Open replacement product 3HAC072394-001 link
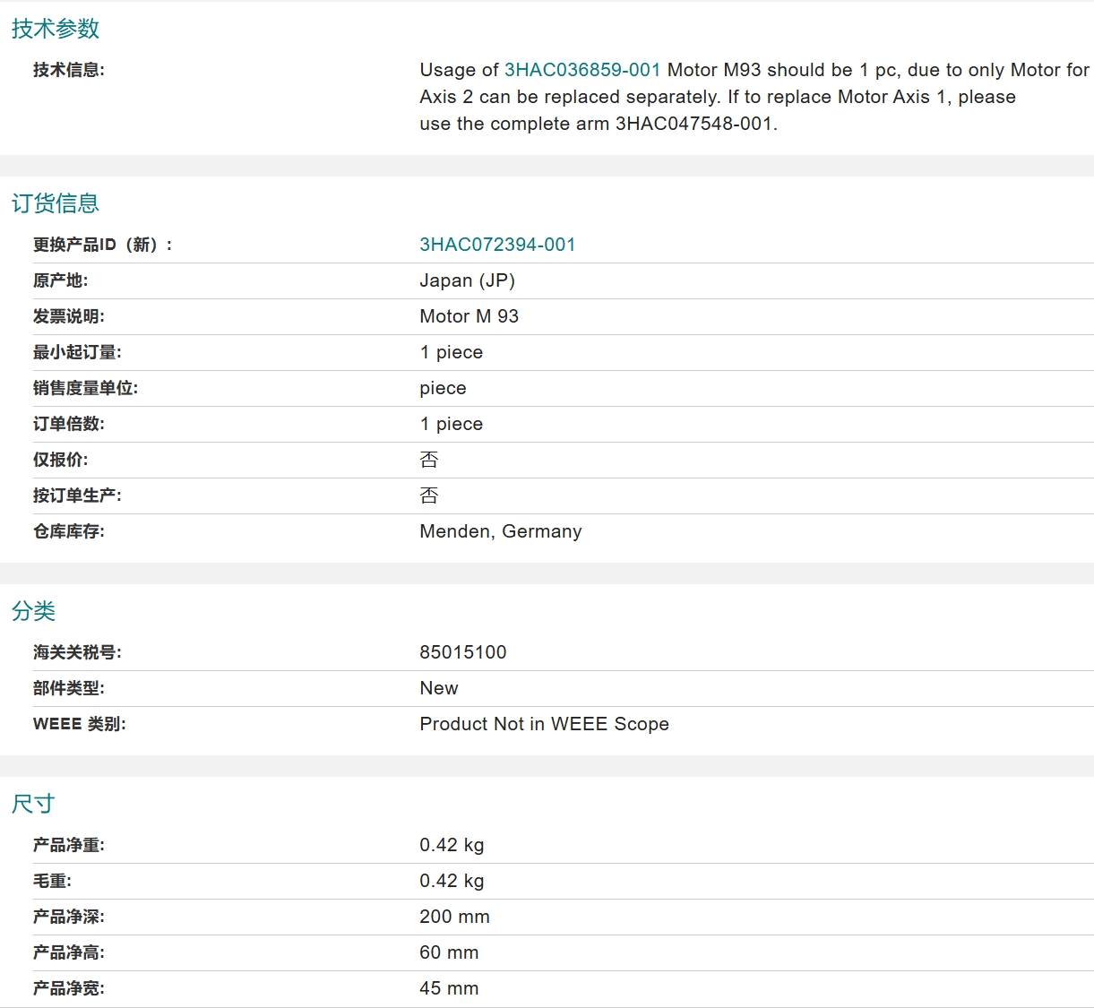Screen dimensions: 1094x1008 point(497,245)
